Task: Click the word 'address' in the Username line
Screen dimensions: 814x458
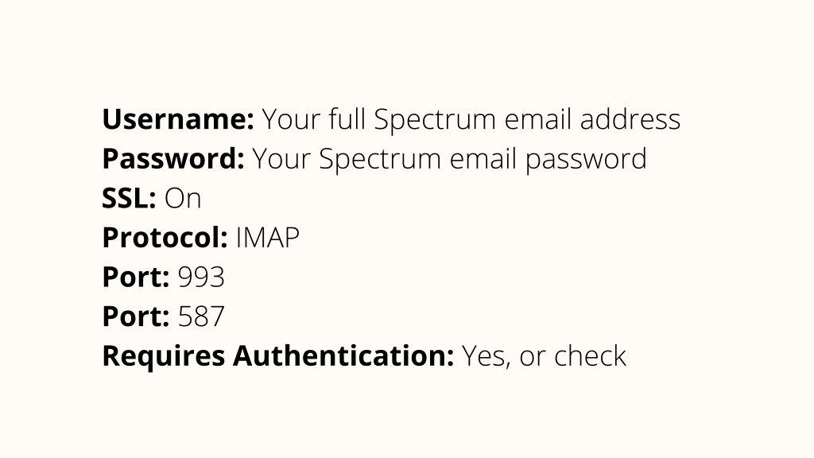Action: 630,119
